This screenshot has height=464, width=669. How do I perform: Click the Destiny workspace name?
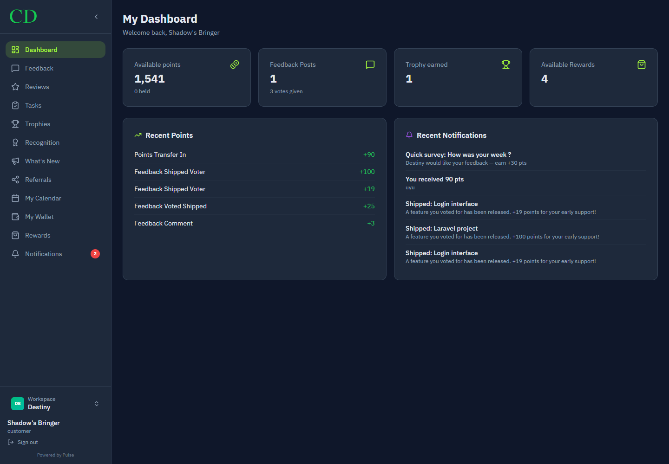pyautogui.click(x=39, y=407)
